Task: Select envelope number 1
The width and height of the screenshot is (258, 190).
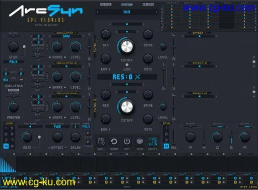Action: pos(166,128)
